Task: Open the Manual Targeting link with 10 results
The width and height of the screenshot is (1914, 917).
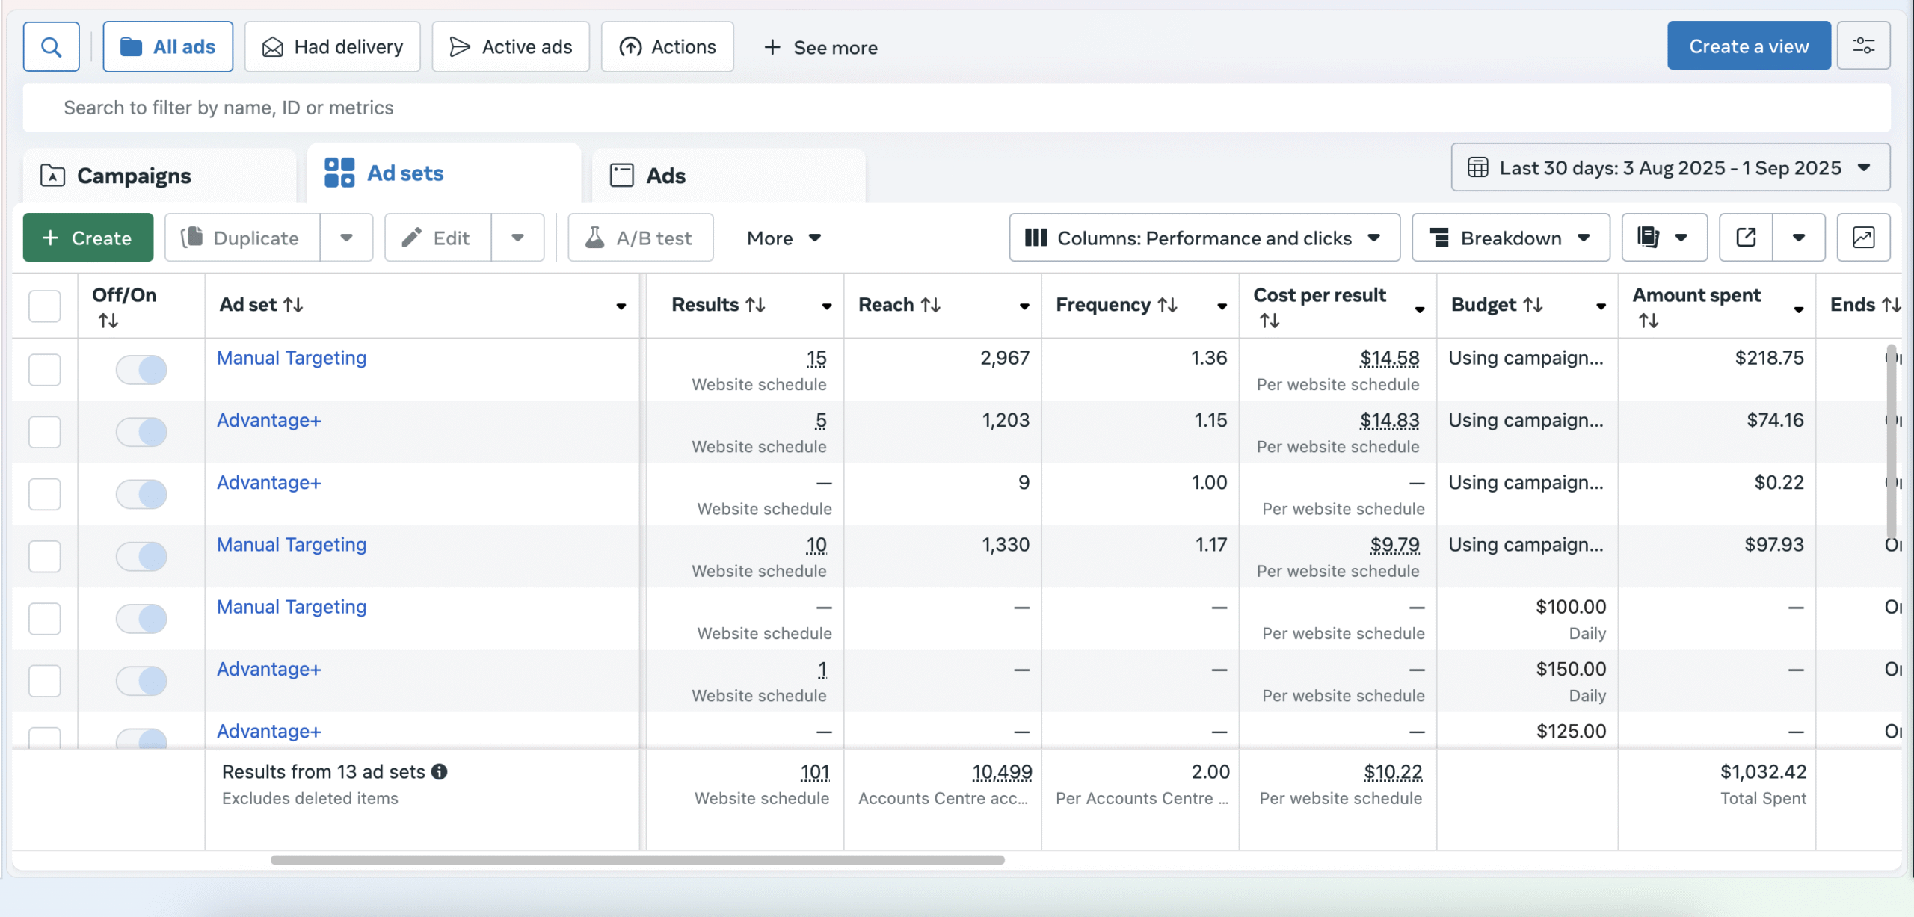Action: [x=292, y=545]
